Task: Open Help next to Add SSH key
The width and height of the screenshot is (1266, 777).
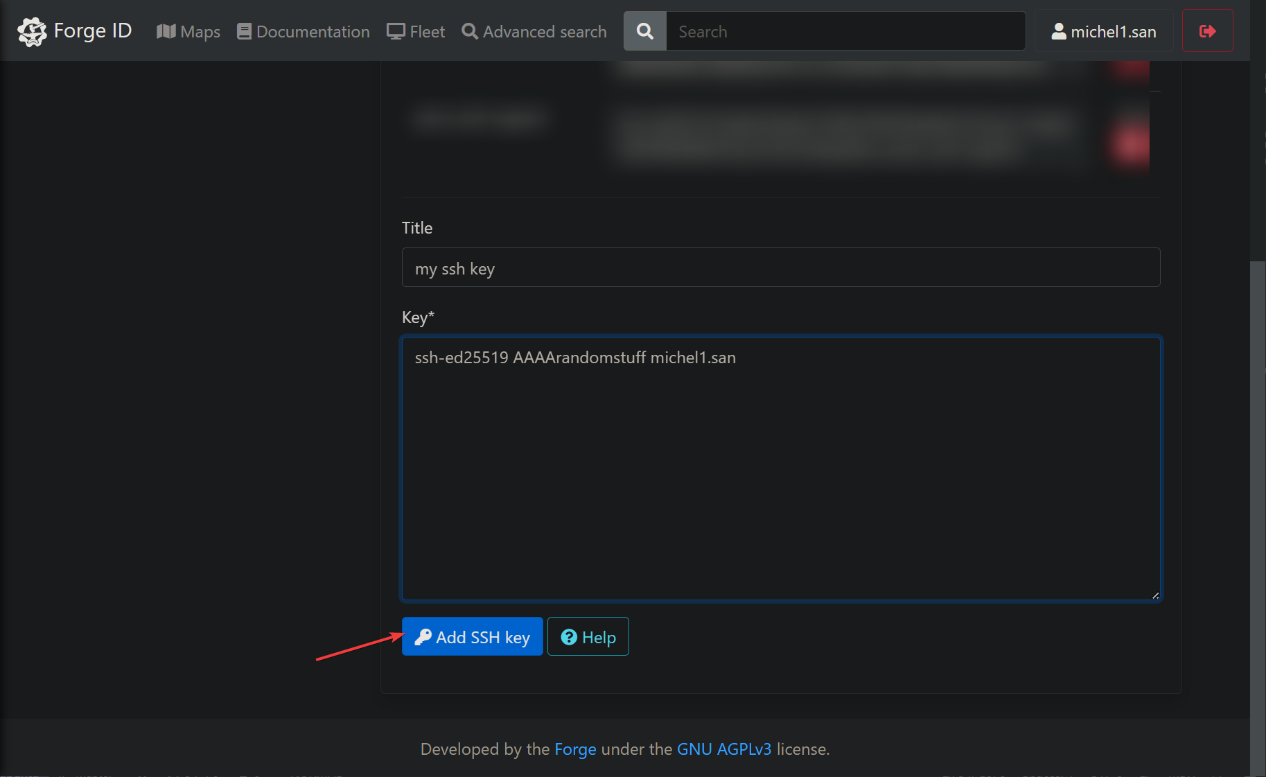Action: (588, 636)
